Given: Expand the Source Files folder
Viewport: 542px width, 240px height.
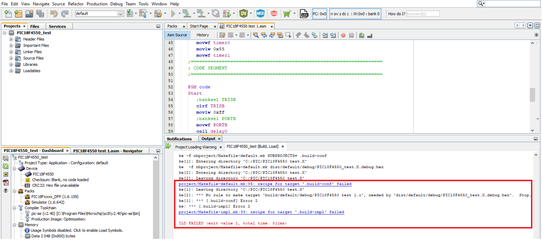Looking at the screenshot, I should (x=11, y=58).
